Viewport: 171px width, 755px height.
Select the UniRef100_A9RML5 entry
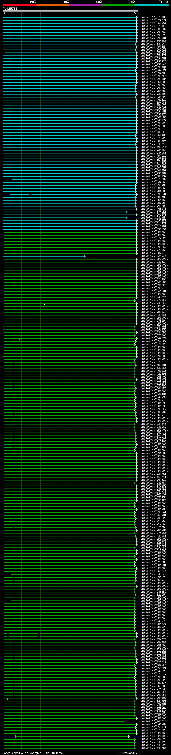153,76
